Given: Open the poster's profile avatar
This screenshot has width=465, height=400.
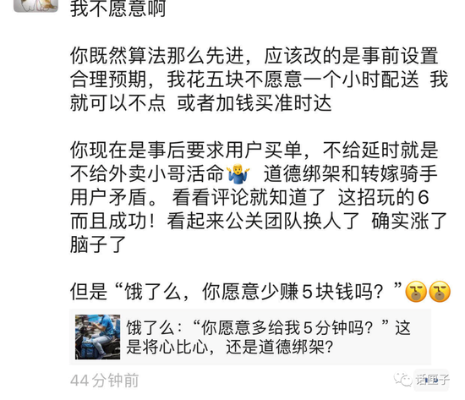Looking at the screenshot, I should [x=36, y=5].
